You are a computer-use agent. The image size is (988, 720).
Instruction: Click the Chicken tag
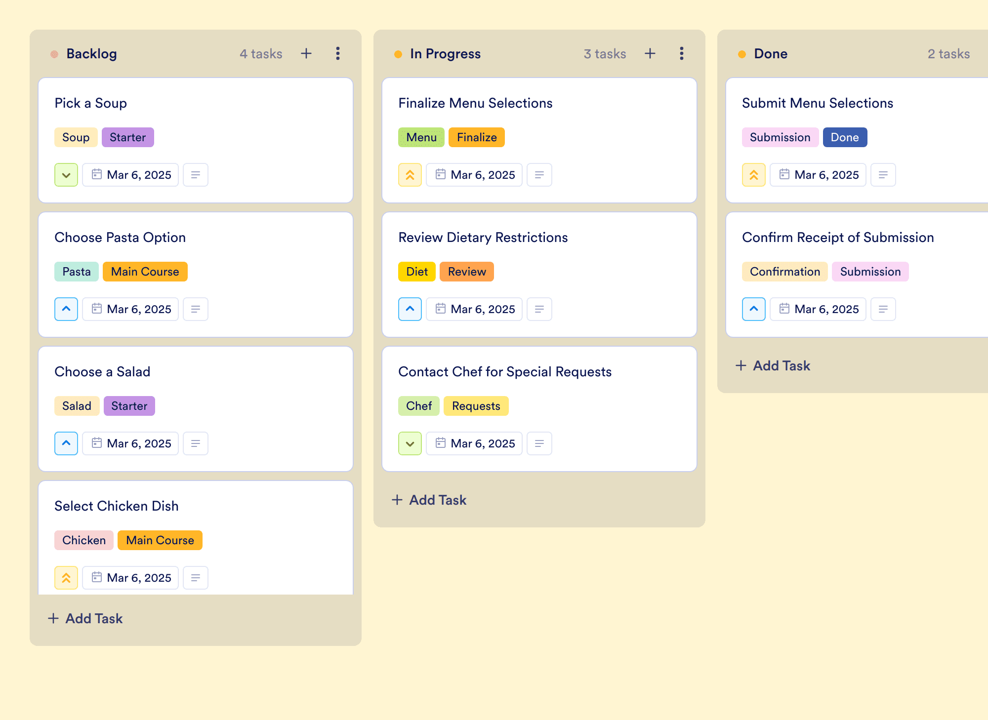(84, 540)
